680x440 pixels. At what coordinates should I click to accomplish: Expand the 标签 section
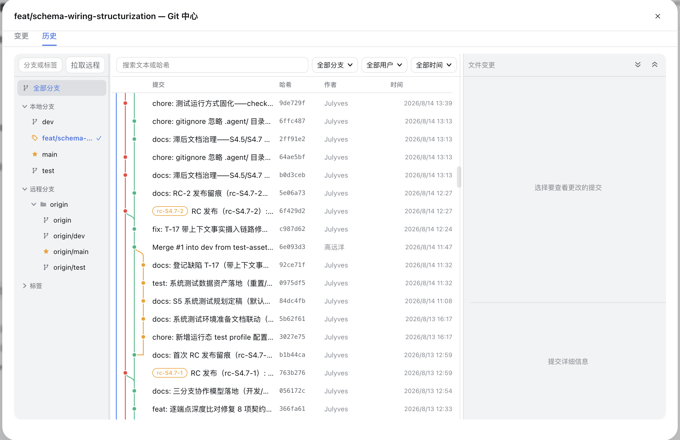tap(24, 286)
